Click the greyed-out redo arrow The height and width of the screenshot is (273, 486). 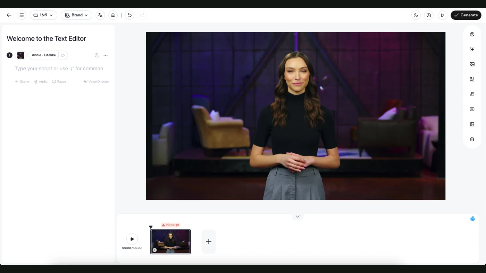(142, 15)
